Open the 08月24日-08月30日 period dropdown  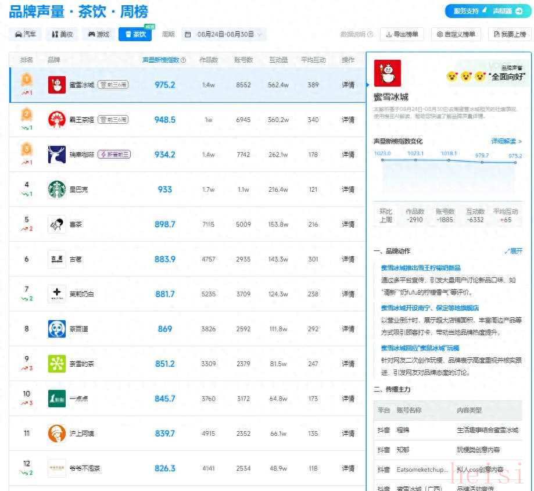(224, 34)
